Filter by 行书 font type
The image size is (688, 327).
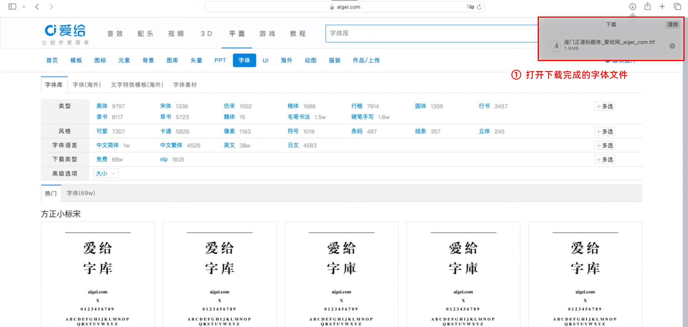point(484,106)
